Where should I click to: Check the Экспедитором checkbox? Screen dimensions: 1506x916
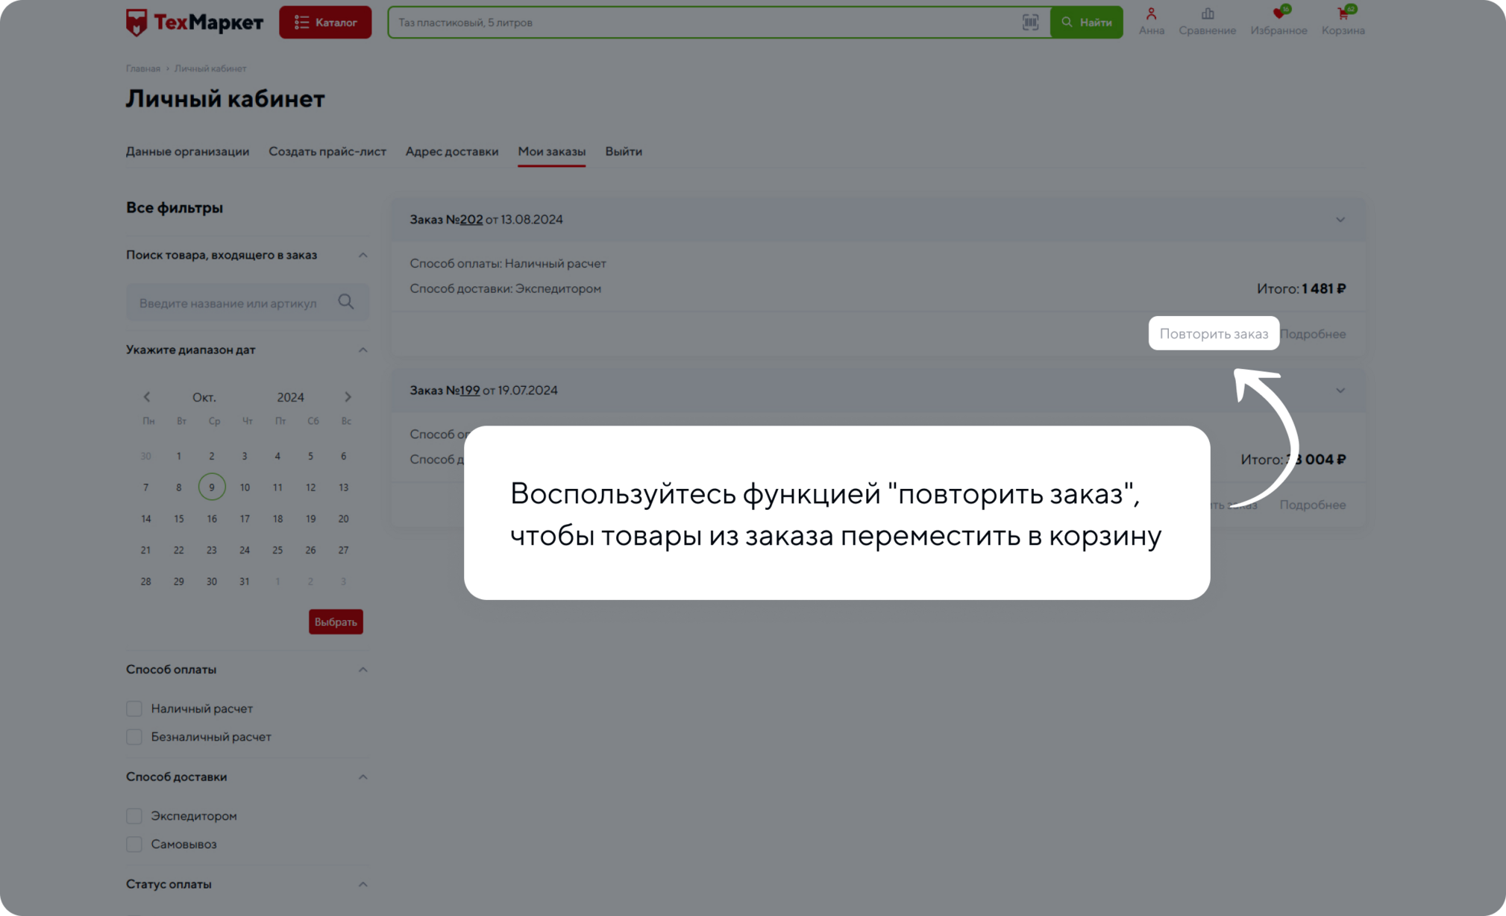(134, 815)
